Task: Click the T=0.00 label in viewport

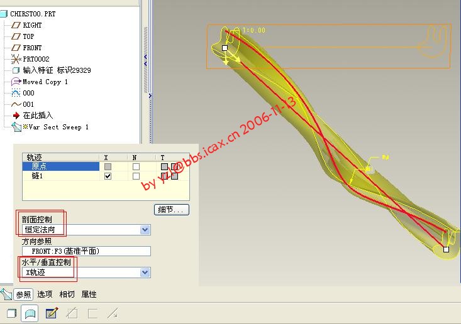Action: (x=254, y=30)
